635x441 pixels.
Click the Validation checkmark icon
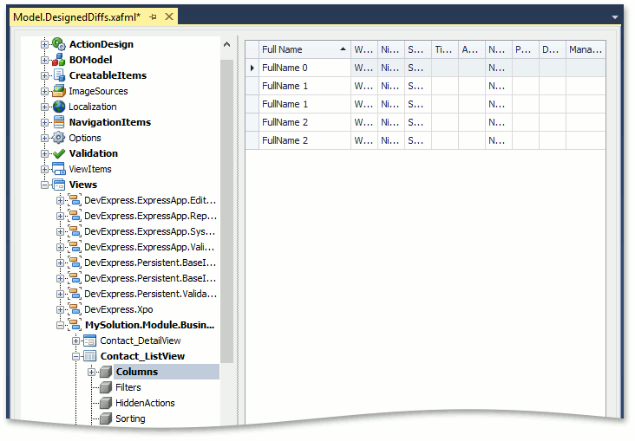click(x=59, y=153)
